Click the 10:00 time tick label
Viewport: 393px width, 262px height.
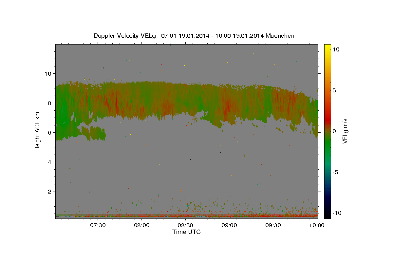pyautogui.click(x=317, y=225)
